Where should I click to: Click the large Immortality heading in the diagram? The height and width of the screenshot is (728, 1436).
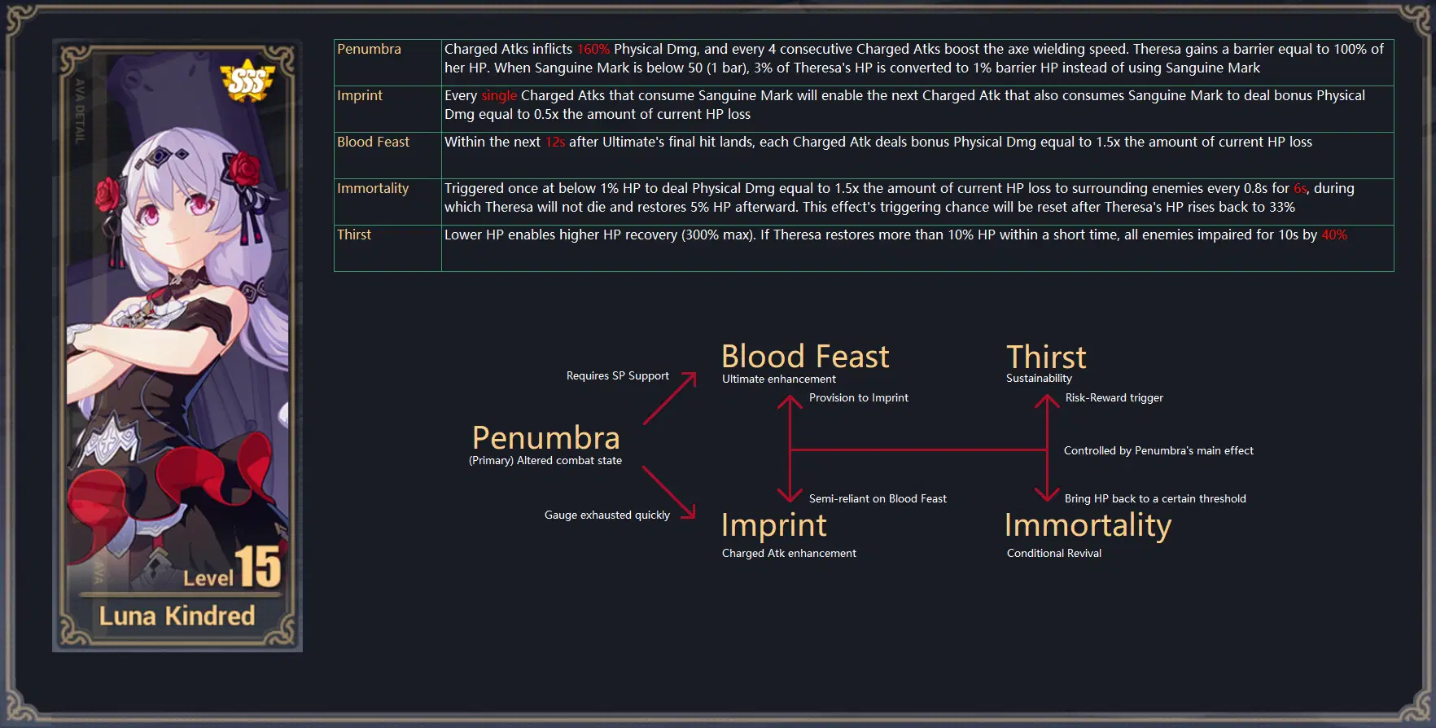(1088, 526)
